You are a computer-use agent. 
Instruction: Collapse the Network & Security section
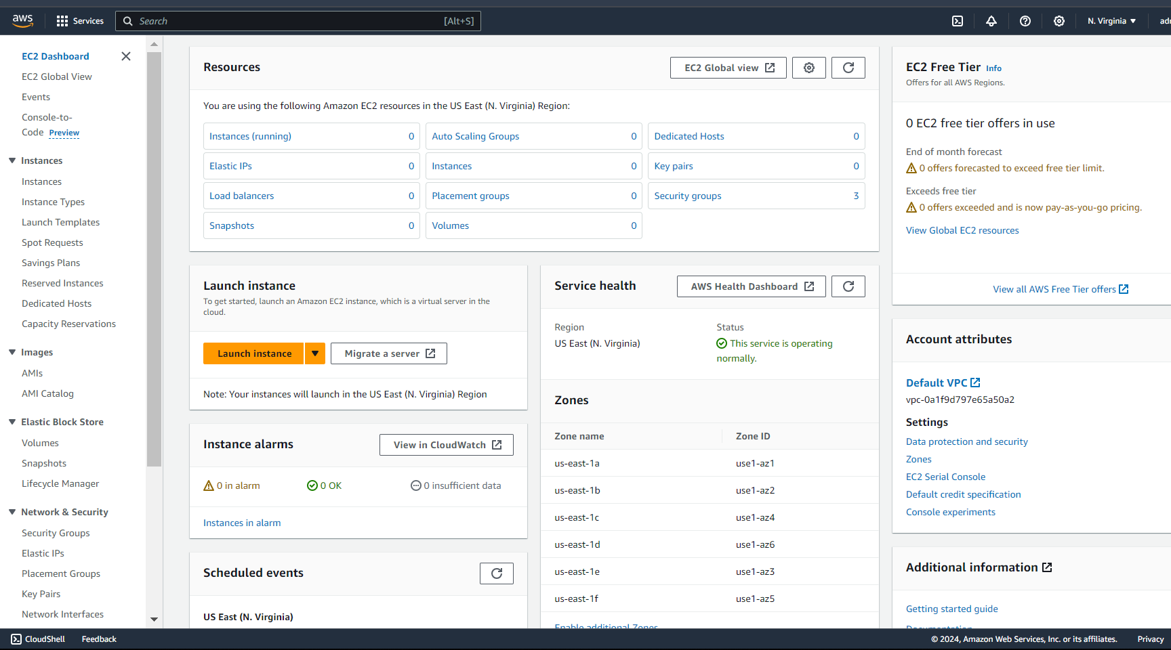[x=12, y=512]
